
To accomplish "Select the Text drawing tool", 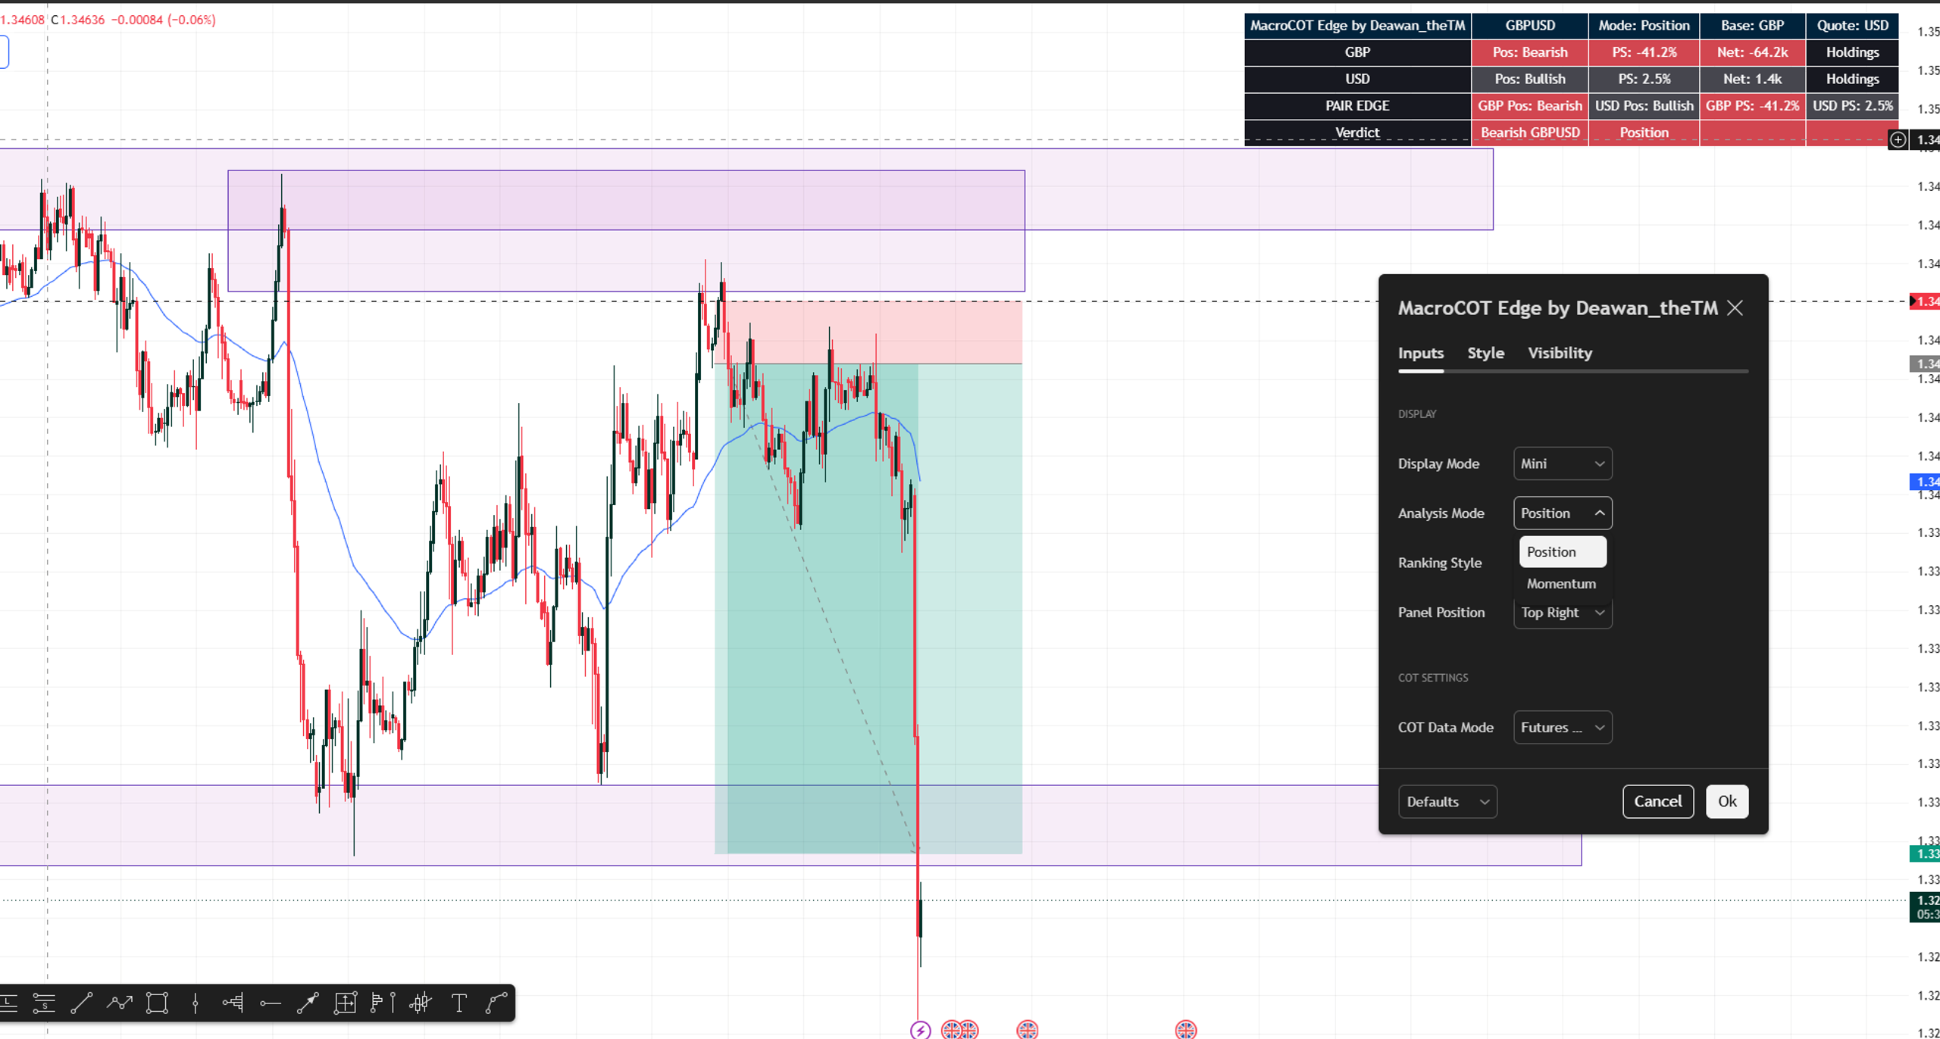I will tap(458, 1003).
